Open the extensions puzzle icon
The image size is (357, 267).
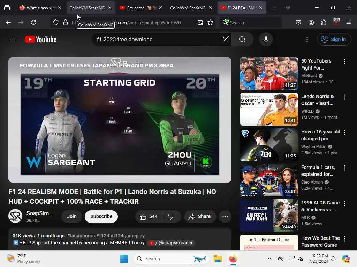pos(324,22)
